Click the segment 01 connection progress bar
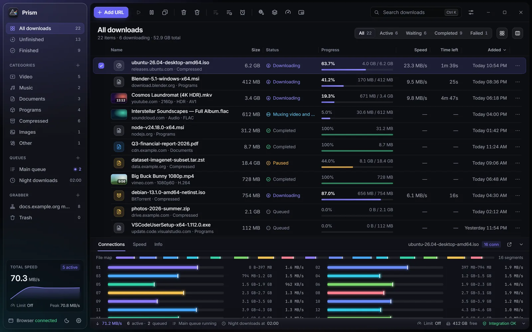This screenshot has width=532, height=332. [166, 267]
